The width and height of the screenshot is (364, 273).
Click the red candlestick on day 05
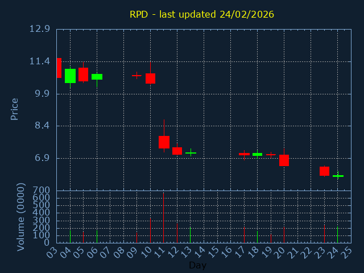point(83,75)
